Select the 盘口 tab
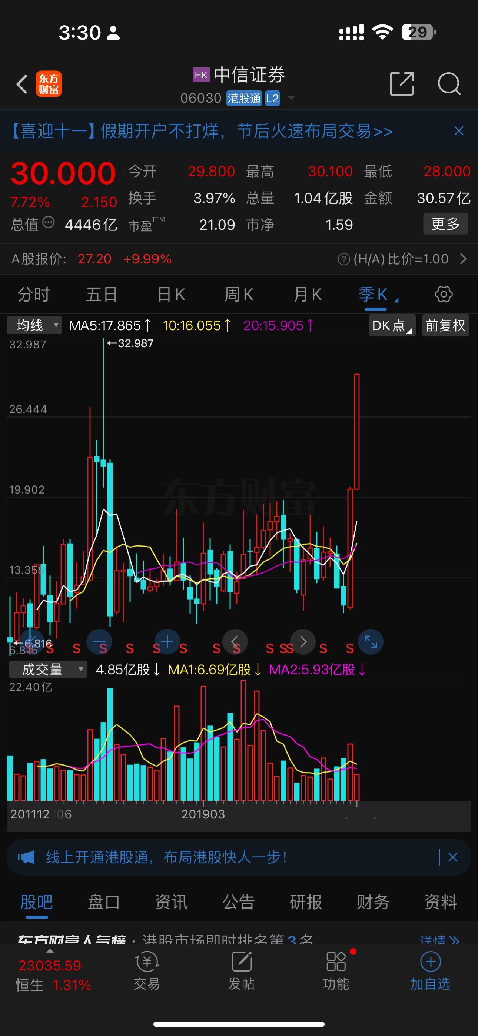Screen dimensions: 478x1036 (104, 902)
